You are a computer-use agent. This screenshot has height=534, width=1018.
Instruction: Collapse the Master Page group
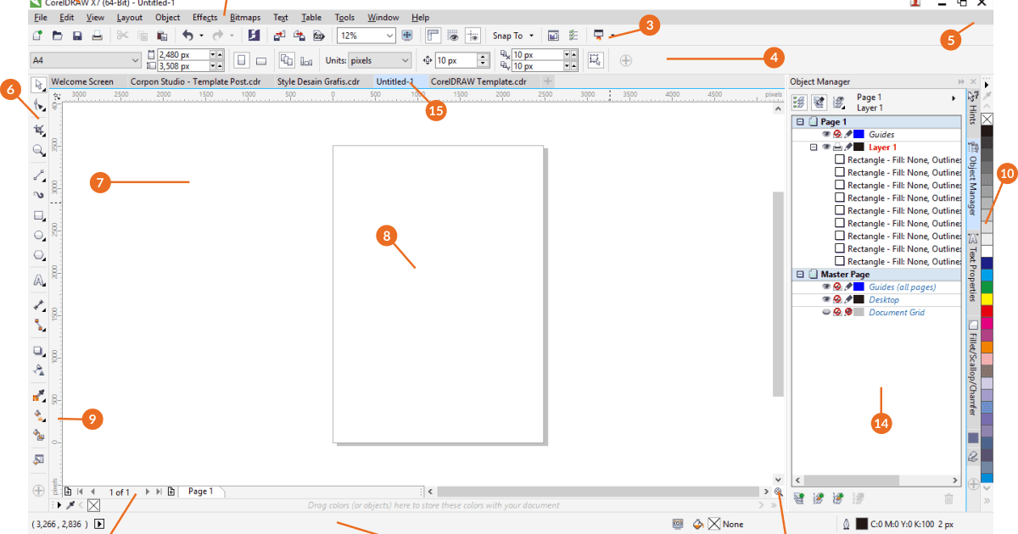click(x=800, y=274)
